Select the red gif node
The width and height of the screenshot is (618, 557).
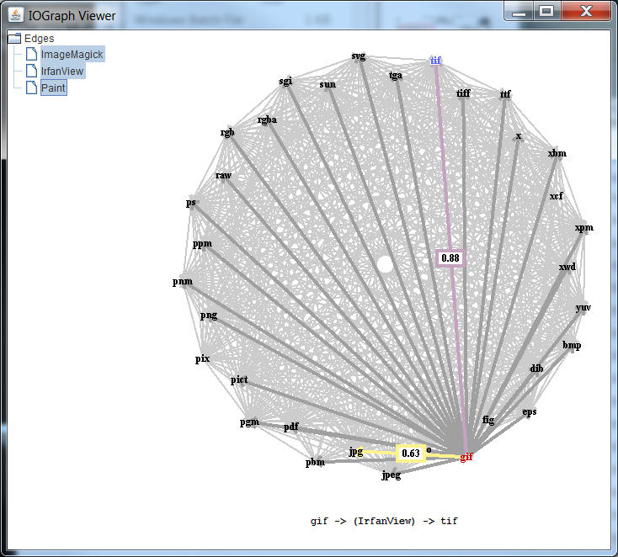click(466, 457)
